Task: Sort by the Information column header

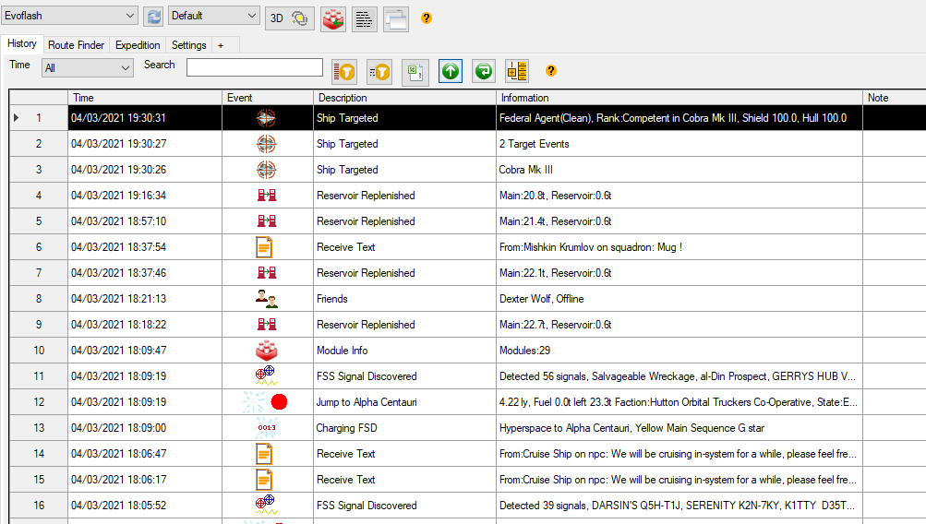Action: (x=679, y=98)
